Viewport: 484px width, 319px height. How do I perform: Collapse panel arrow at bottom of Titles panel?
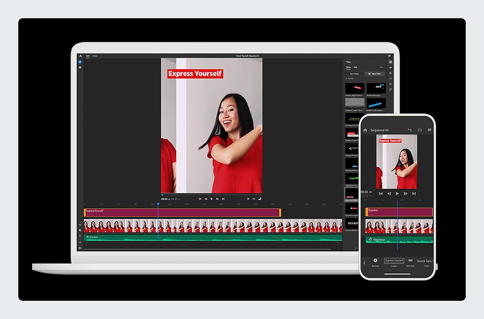click(x=355, y=248)
